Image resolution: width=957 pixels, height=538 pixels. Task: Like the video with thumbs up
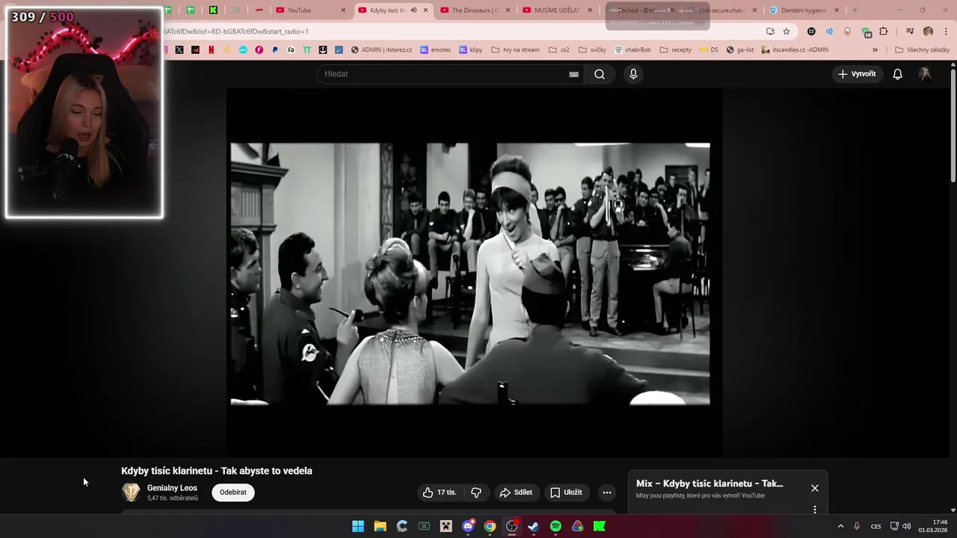440,492
